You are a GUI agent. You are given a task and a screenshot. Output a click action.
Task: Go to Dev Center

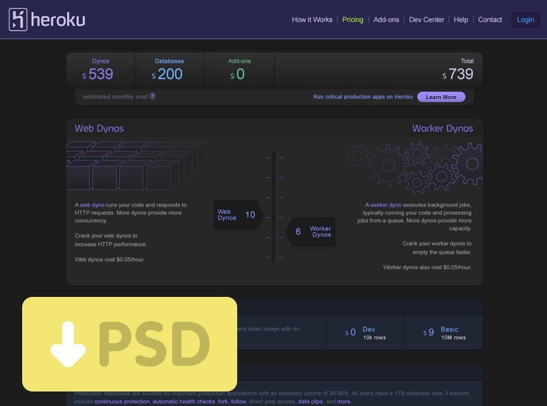coord(426,20)
